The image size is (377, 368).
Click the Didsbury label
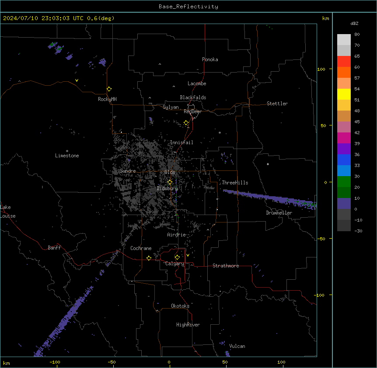coord(168,188)
